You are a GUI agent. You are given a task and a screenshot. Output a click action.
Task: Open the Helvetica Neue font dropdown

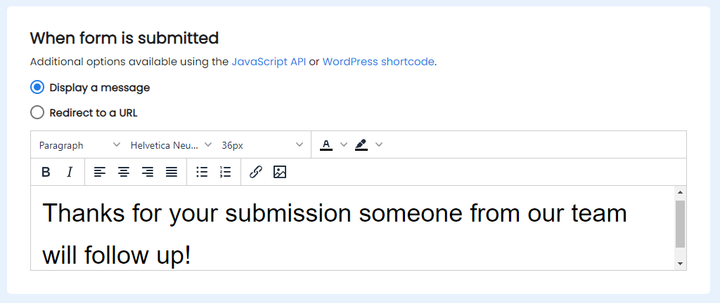(x=171, y=145)
